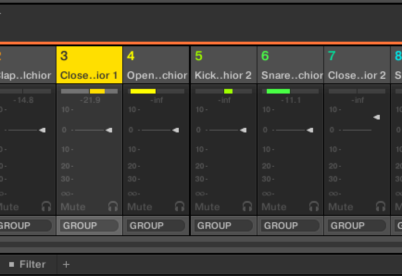Open GROUP output dropdown on channel 7

coord(357,226)
